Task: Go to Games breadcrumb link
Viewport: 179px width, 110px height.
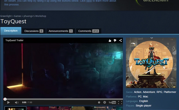Action: (18, 16)
